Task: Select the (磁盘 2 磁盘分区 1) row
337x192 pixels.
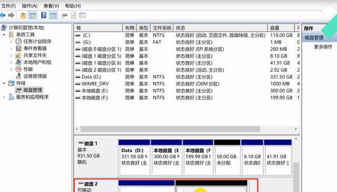Action: click(x=186, y=70)
